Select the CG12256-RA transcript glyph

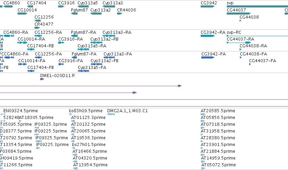pos(38,36)
